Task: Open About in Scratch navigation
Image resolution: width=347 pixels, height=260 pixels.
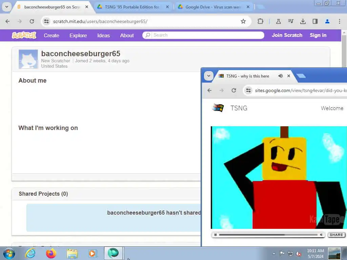Action: pos(127,35)
